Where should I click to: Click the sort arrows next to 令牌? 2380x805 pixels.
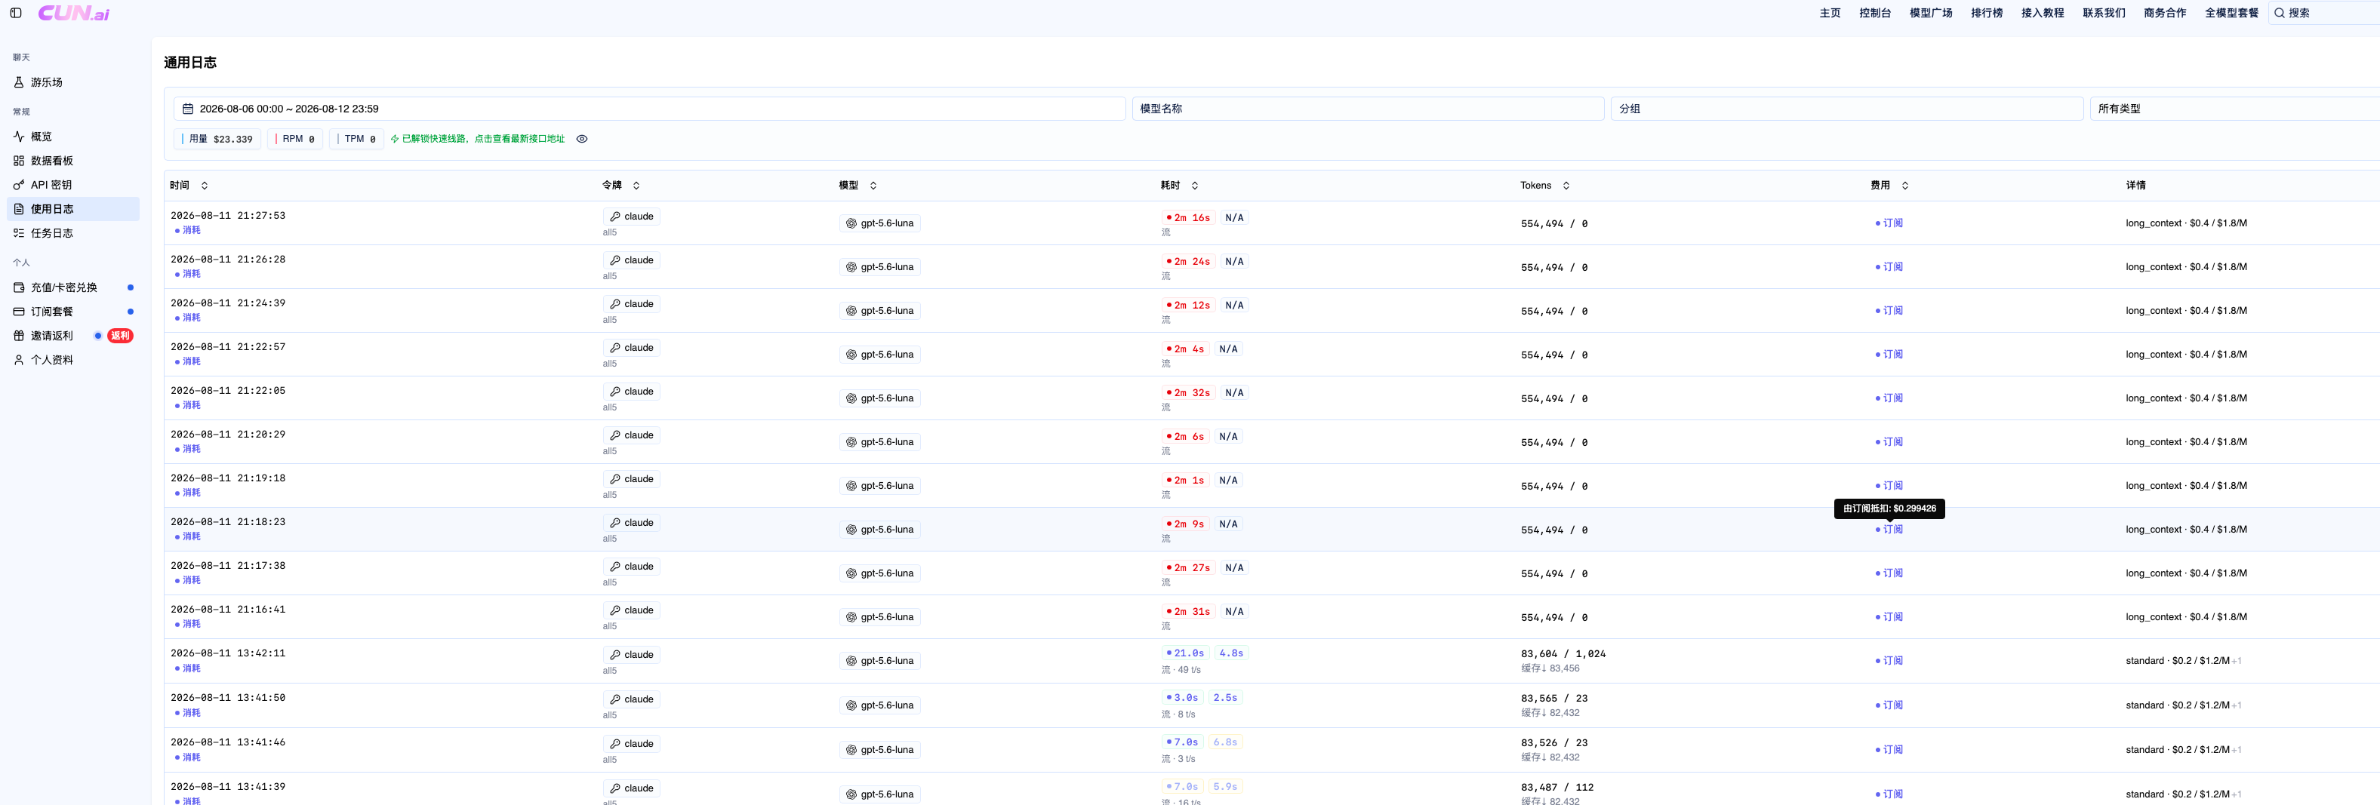point(636,186)
